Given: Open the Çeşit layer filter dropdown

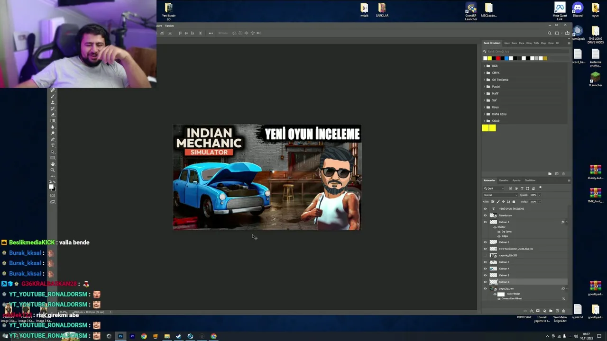Looking at the screenshot, I should (x=494, y=188).
